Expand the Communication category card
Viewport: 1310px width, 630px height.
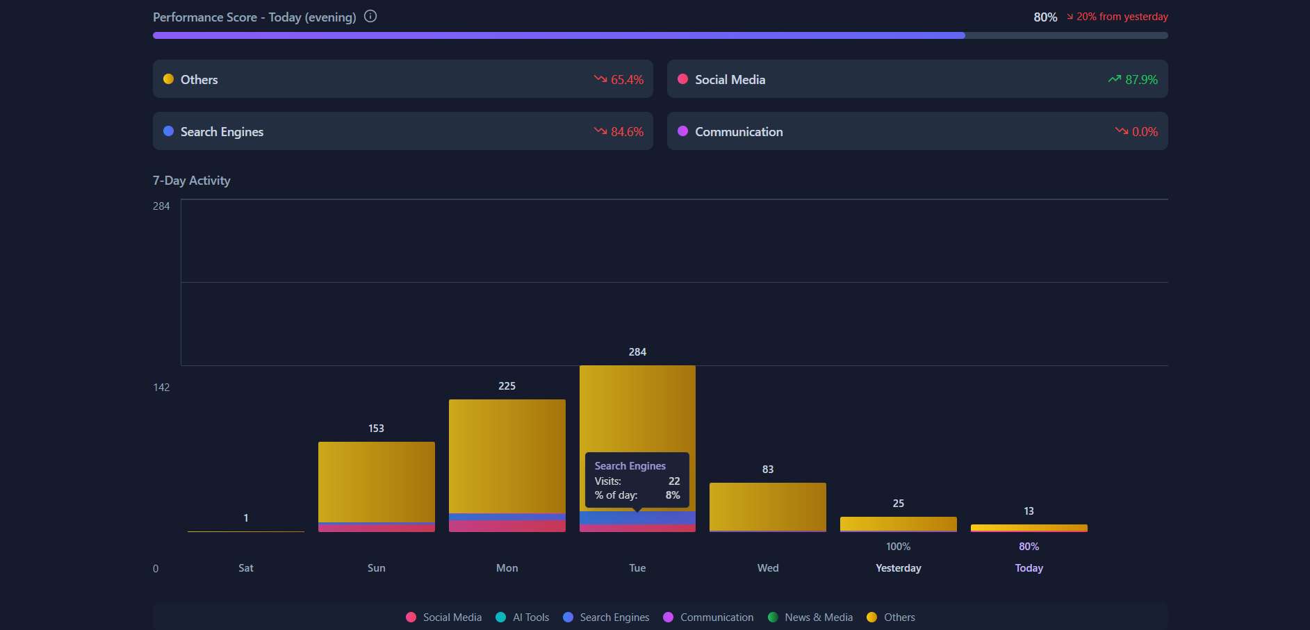point(917,131)
